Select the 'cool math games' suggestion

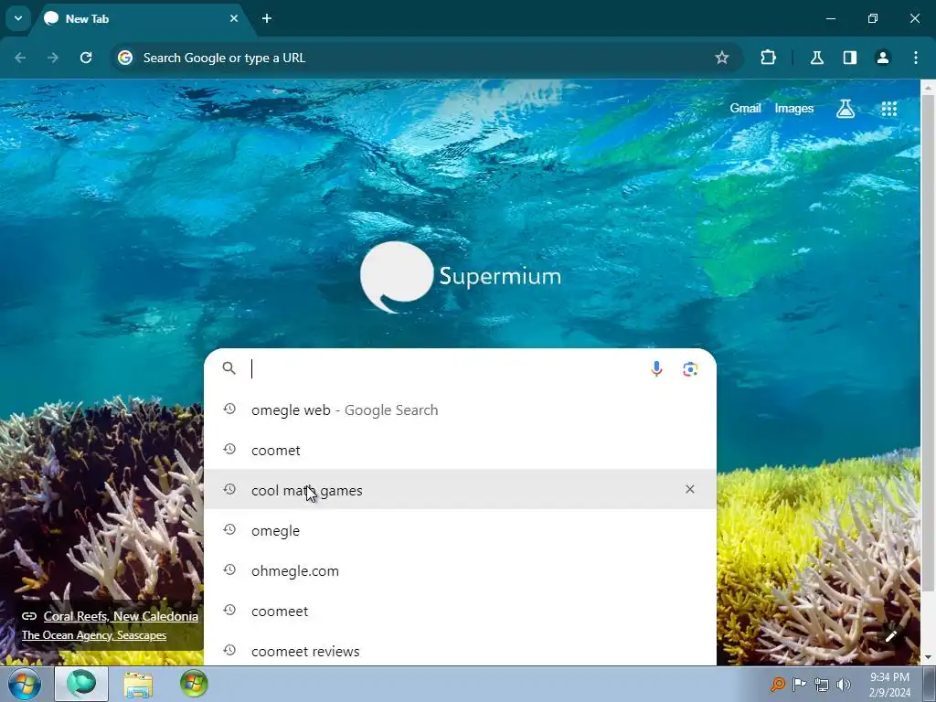[461, 490]
